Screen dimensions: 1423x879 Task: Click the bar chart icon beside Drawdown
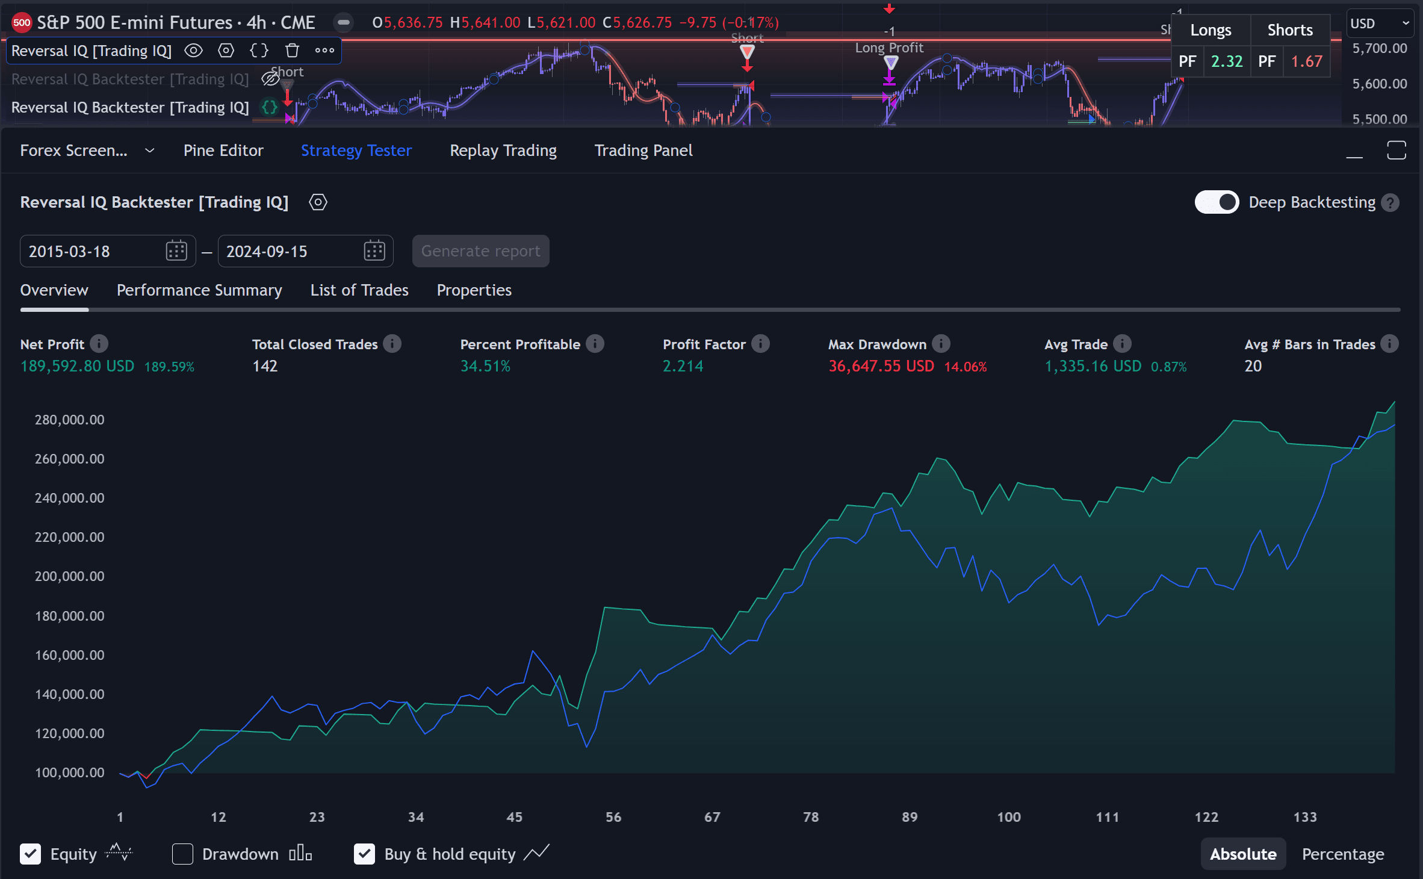[x=300, y=853]
